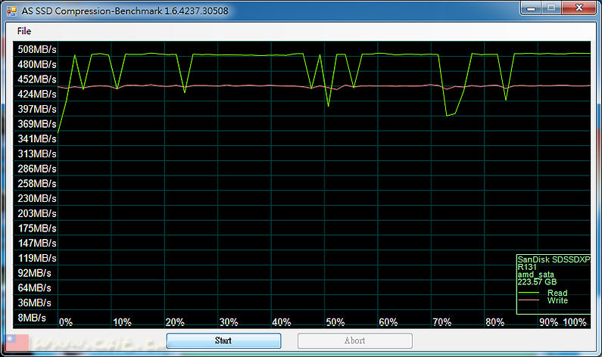Click the 10% compression label
This screenshot has height=357, width=602.
[122, 322]
